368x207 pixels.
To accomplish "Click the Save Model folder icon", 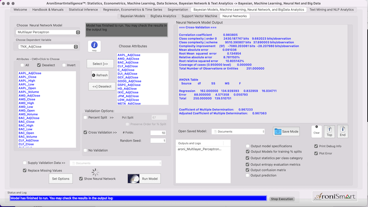I will pos(278,132).
